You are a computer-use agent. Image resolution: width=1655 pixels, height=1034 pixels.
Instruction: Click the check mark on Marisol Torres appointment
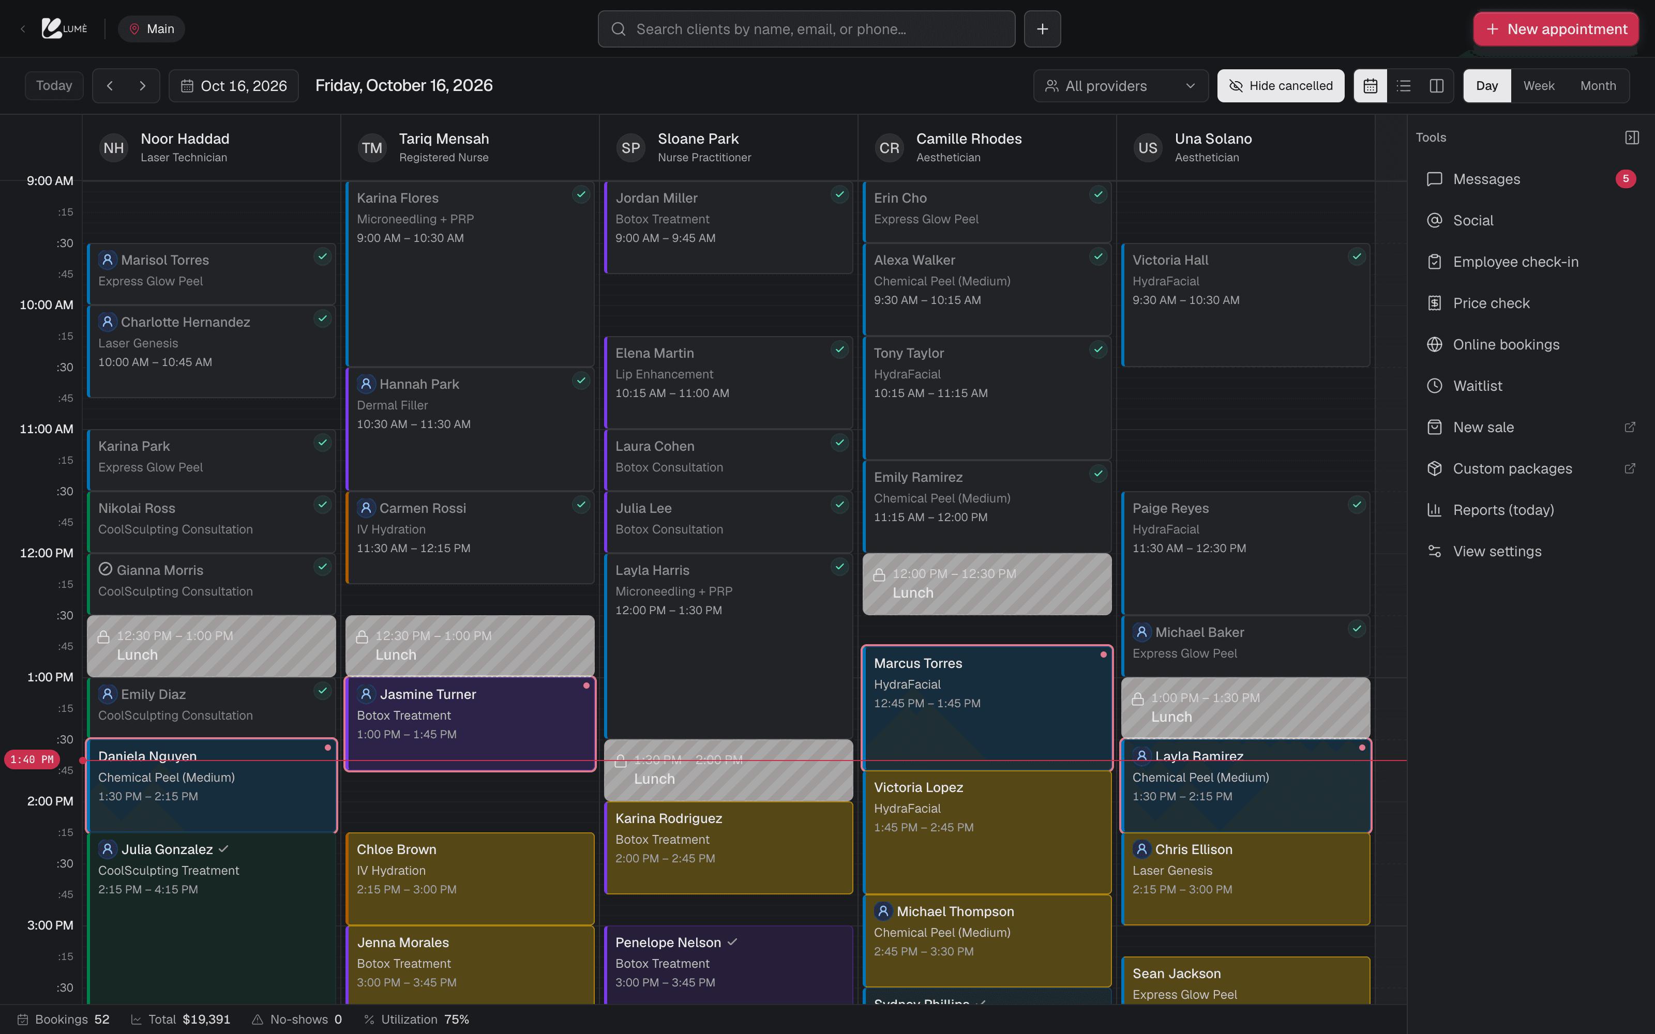tap(322, 257)
